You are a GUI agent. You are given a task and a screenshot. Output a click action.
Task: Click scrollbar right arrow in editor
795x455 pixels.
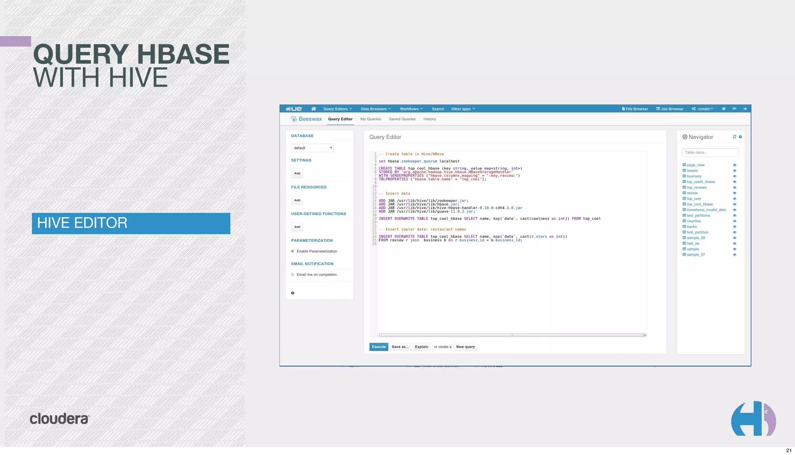[x=645, y=335]
